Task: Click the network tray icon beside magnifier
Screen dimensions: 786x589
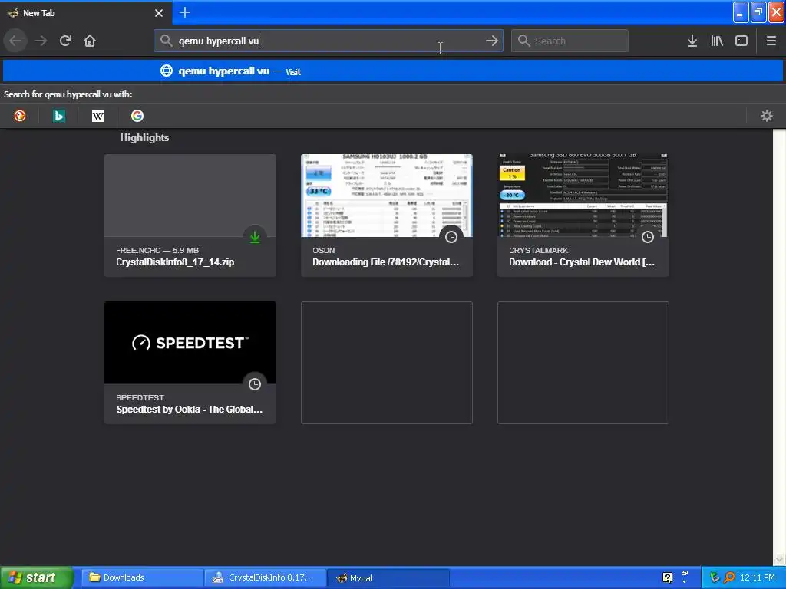Action: point(715,577)
